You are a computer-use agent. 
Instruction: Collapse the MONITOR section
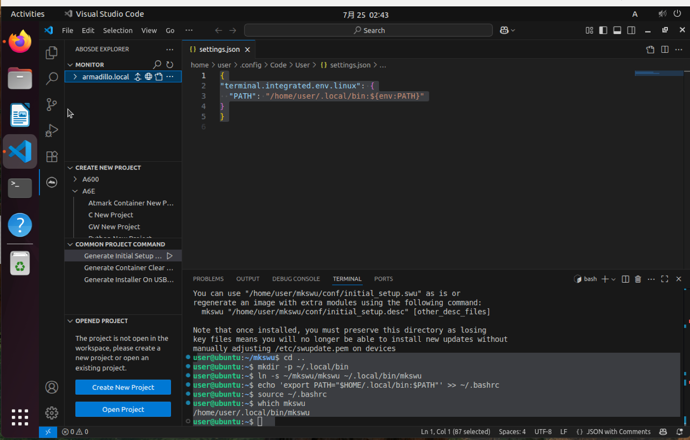coord(70,65)
